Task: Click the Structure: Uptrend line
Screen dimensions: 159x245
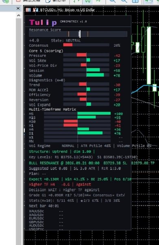Action: [62, 151]
